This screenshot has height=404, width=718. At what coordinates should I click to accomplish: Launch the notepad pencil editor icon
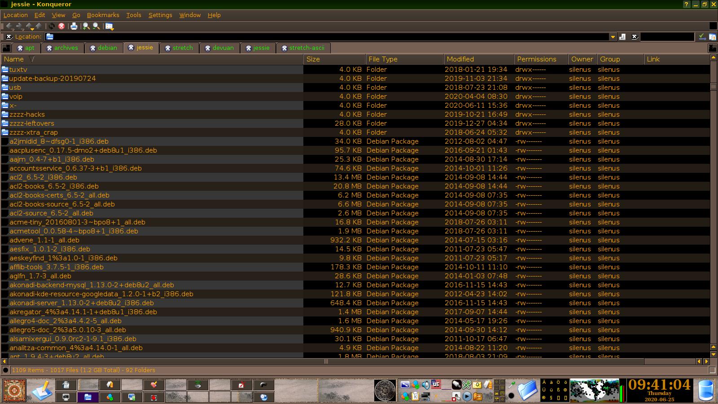tap(43, 390)
